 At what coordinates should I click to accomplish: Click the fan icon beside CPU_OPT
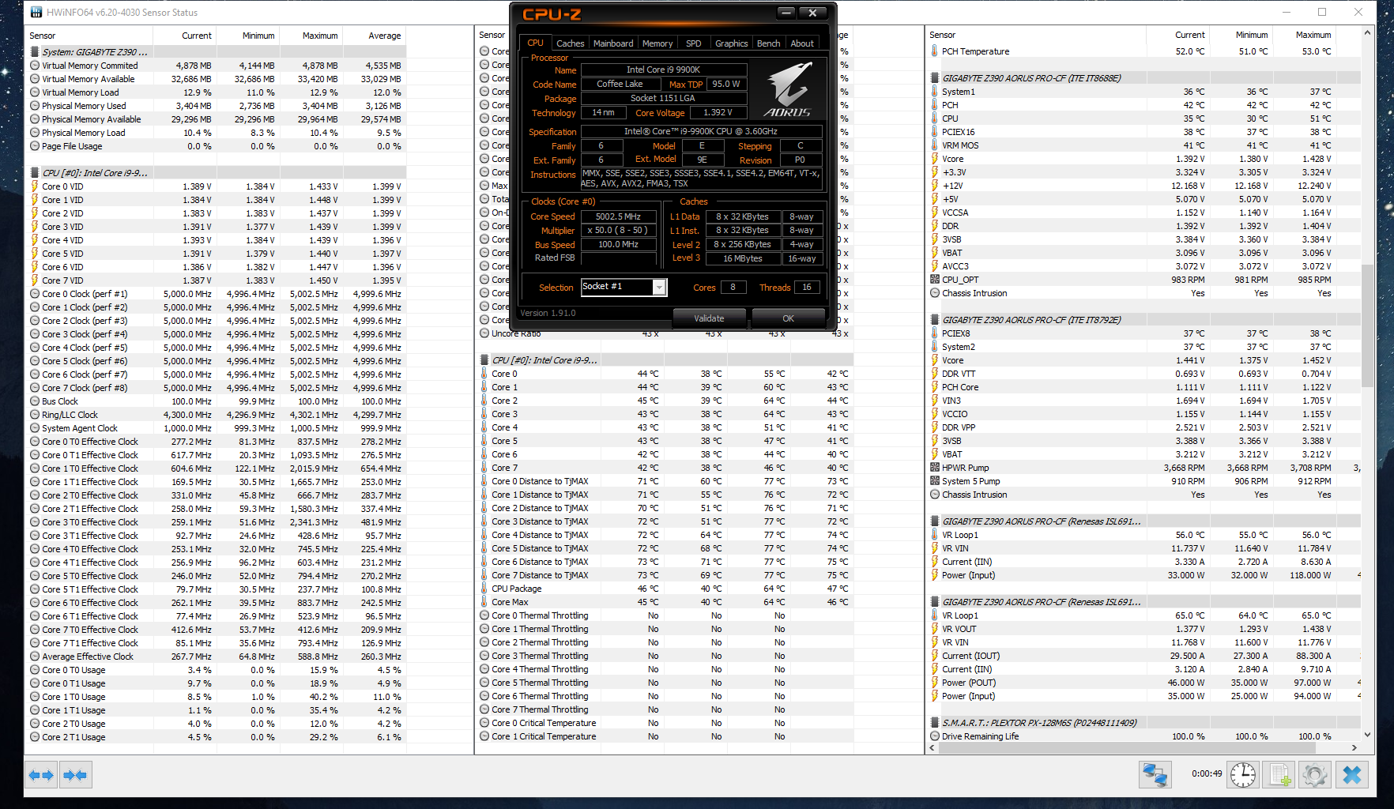point(935,280)
